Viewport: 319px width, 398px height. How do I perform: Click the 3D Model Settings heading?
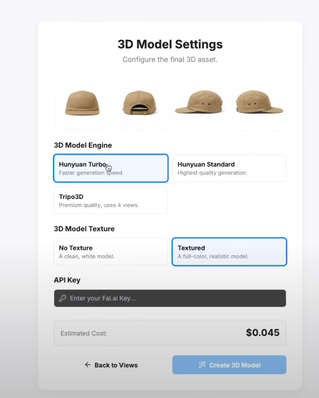[170, 45]
